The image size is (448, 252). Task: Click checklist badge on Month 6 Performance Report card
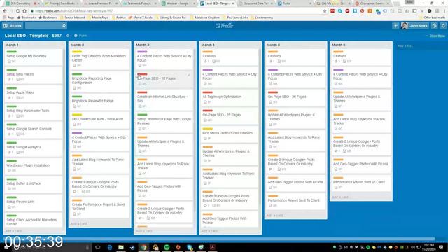click(339, 188)
